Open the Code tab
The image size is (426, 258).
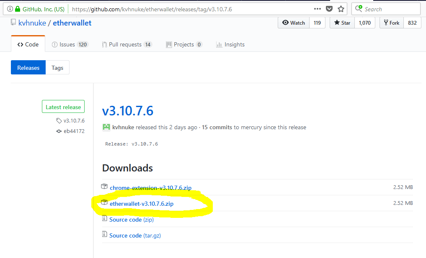(x=28, y=44)
